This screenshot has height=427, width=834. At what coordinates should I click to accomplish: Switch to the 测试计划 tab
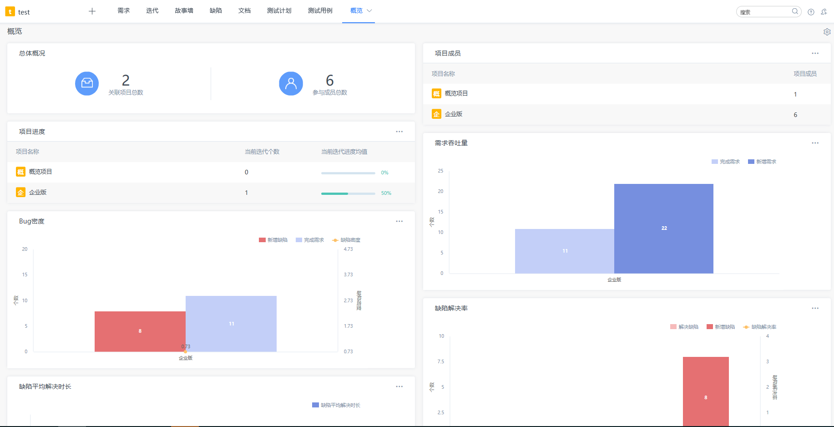coord(279,10)
